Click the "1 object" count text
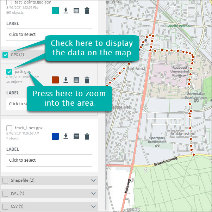This screenshot has height=212, width=212. coord(12,138)
